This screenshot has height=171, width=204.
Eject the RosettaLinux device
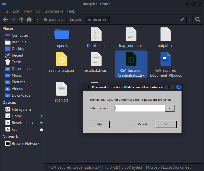(x=41, y=123)
